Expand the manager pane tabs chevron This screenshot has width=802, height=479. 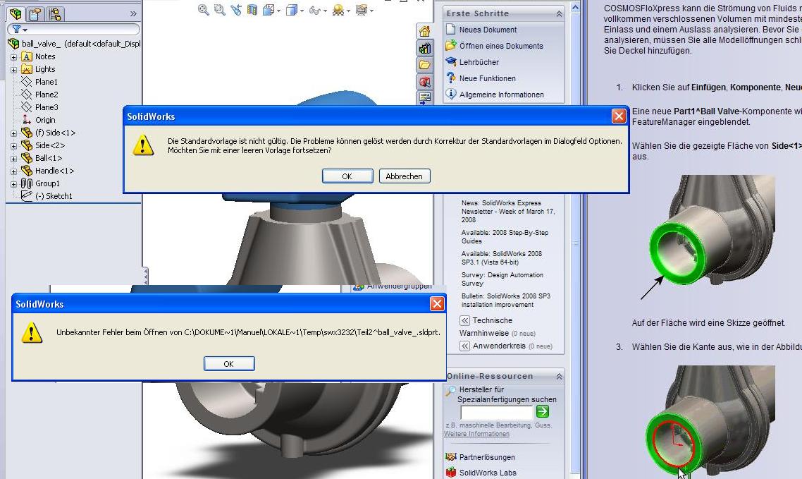[133, 14]
